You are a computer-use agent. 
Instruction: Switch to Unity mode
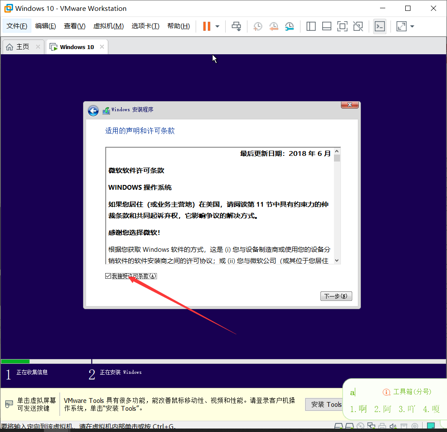[358, 26]
